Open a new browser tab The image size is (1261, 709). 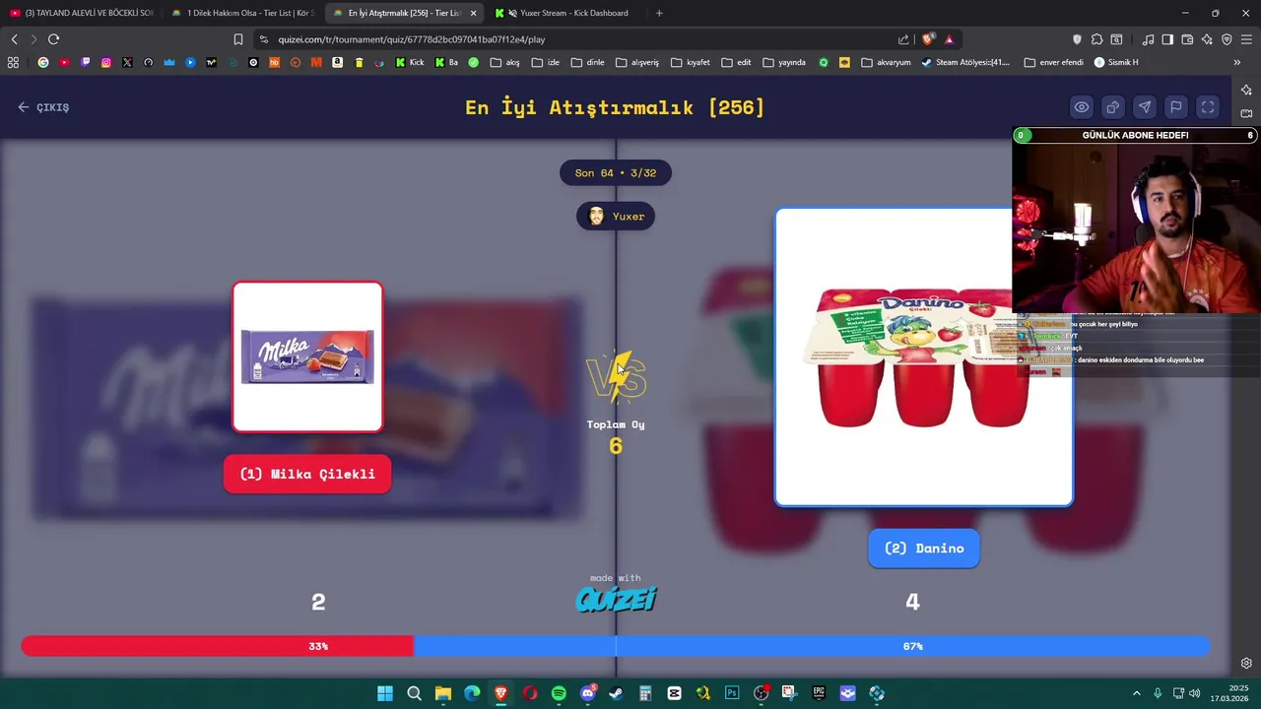(659, 13)
